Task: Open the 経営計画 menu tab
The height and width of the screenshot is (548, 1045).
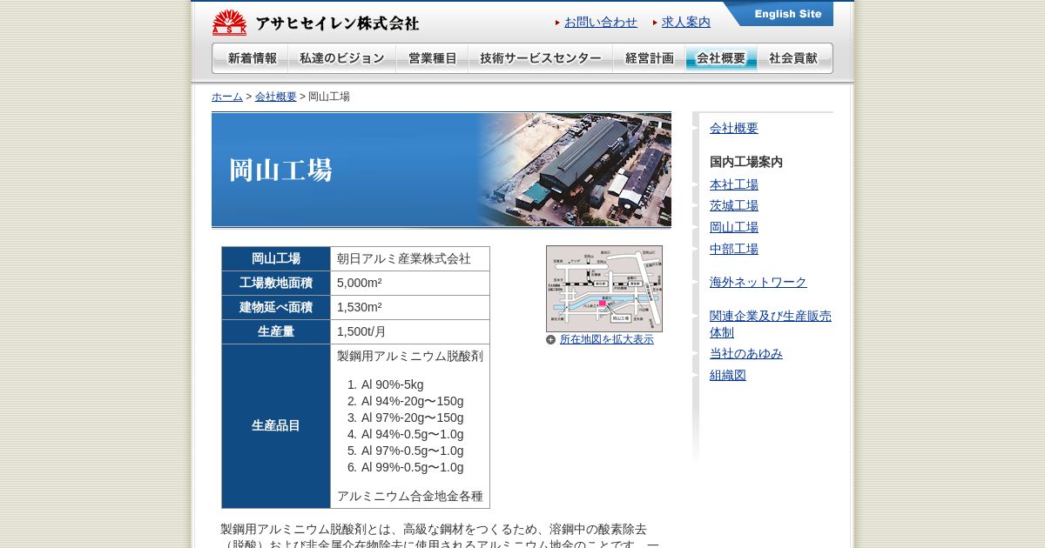Action: 649,58
